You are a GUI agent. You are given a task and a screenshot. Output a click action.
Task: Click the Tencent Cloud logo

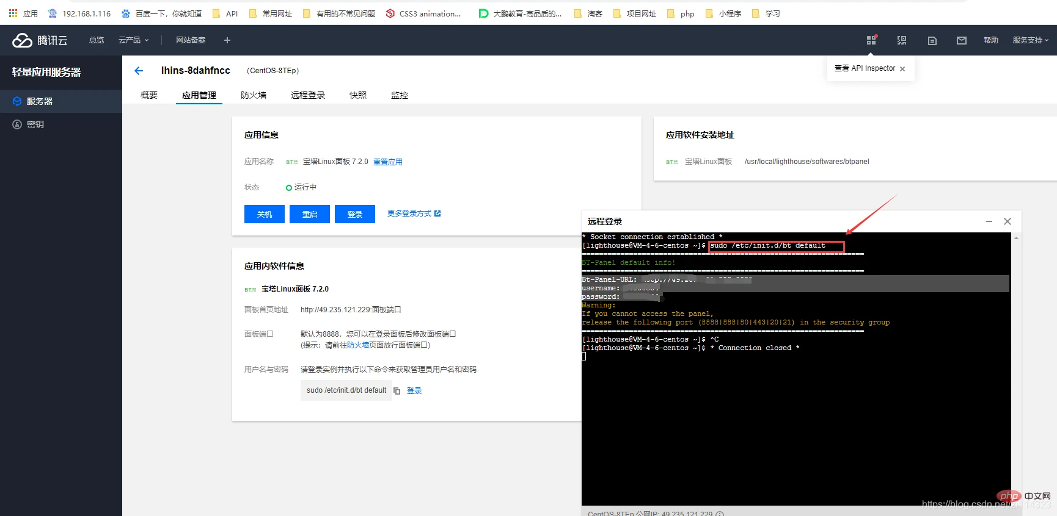pyautogui.click(x=40, y=40)
